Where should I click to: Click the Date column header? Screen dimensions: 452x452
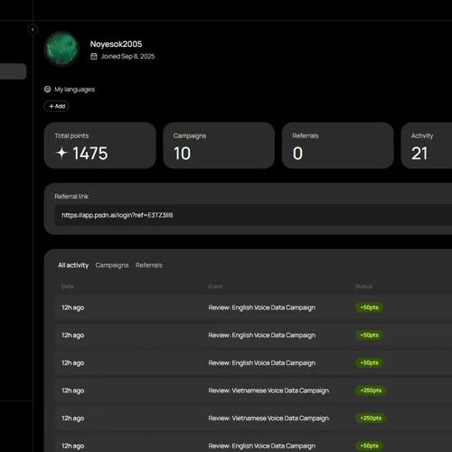coord(68,287)
